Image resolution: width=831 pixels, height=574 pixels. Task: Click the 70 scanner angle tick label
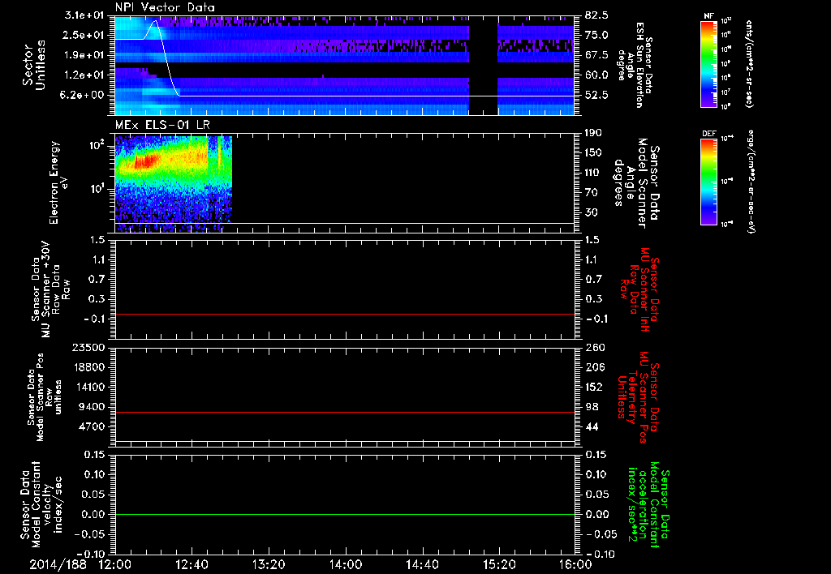(x=592, y=193)
